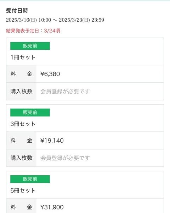This screenshot has width=170, height=213.
Task: Click the 販売前 badge above 5冊セット
Action: click(30, 179)
